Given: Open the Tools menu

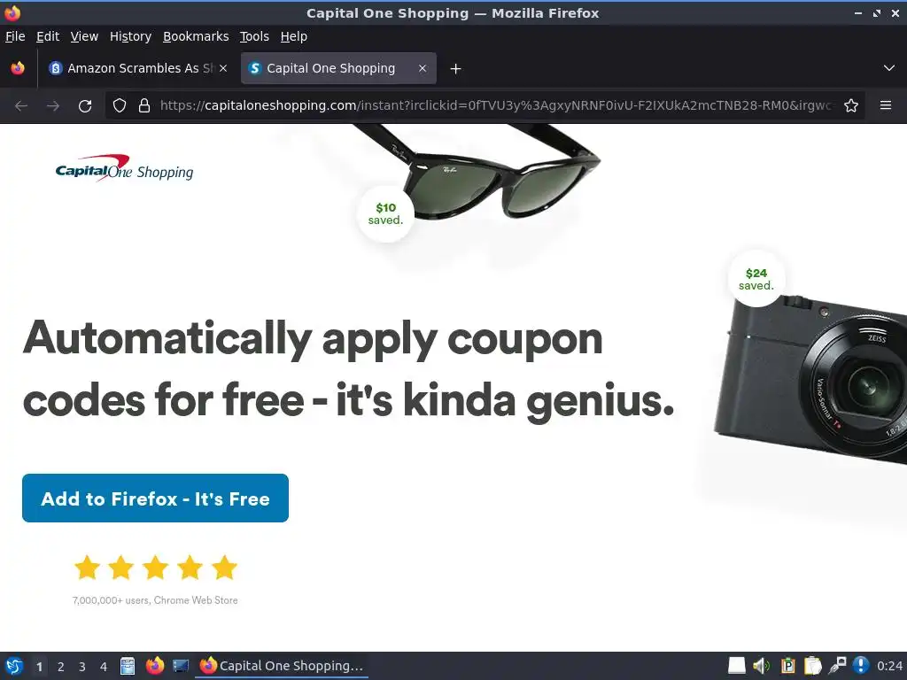Looking at the screenshot, I should (254, 36).
